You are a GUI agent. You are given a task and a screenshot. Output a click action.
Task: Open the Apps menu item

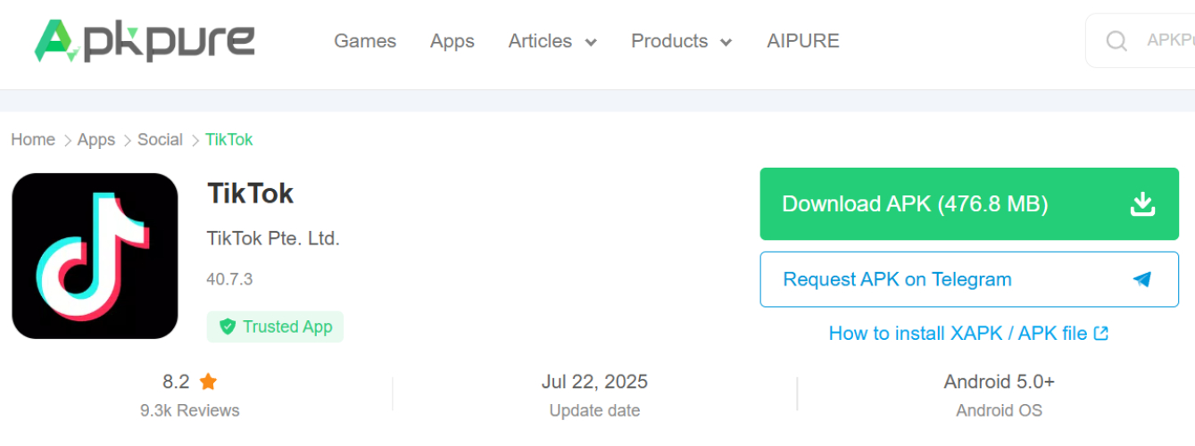click(x=452, y=41)
